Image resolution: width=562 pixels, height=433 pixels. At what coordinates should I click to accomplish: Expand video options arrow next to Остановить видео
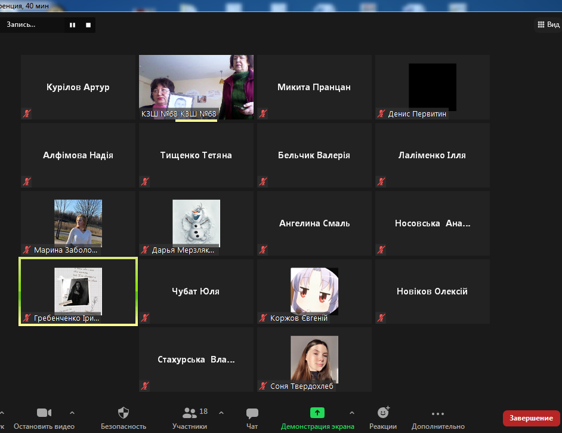click(x=72, y=413)
